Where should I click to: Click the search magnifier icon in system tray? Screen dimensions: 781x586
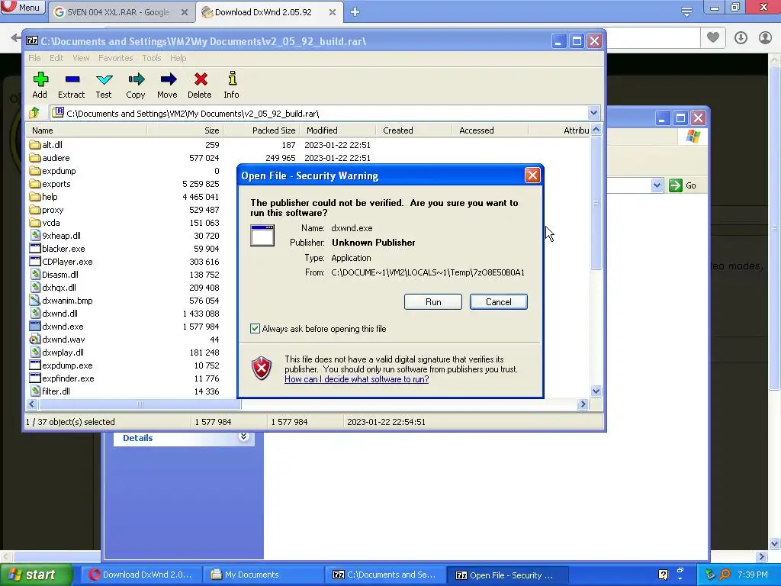click(x=725, y=575)
